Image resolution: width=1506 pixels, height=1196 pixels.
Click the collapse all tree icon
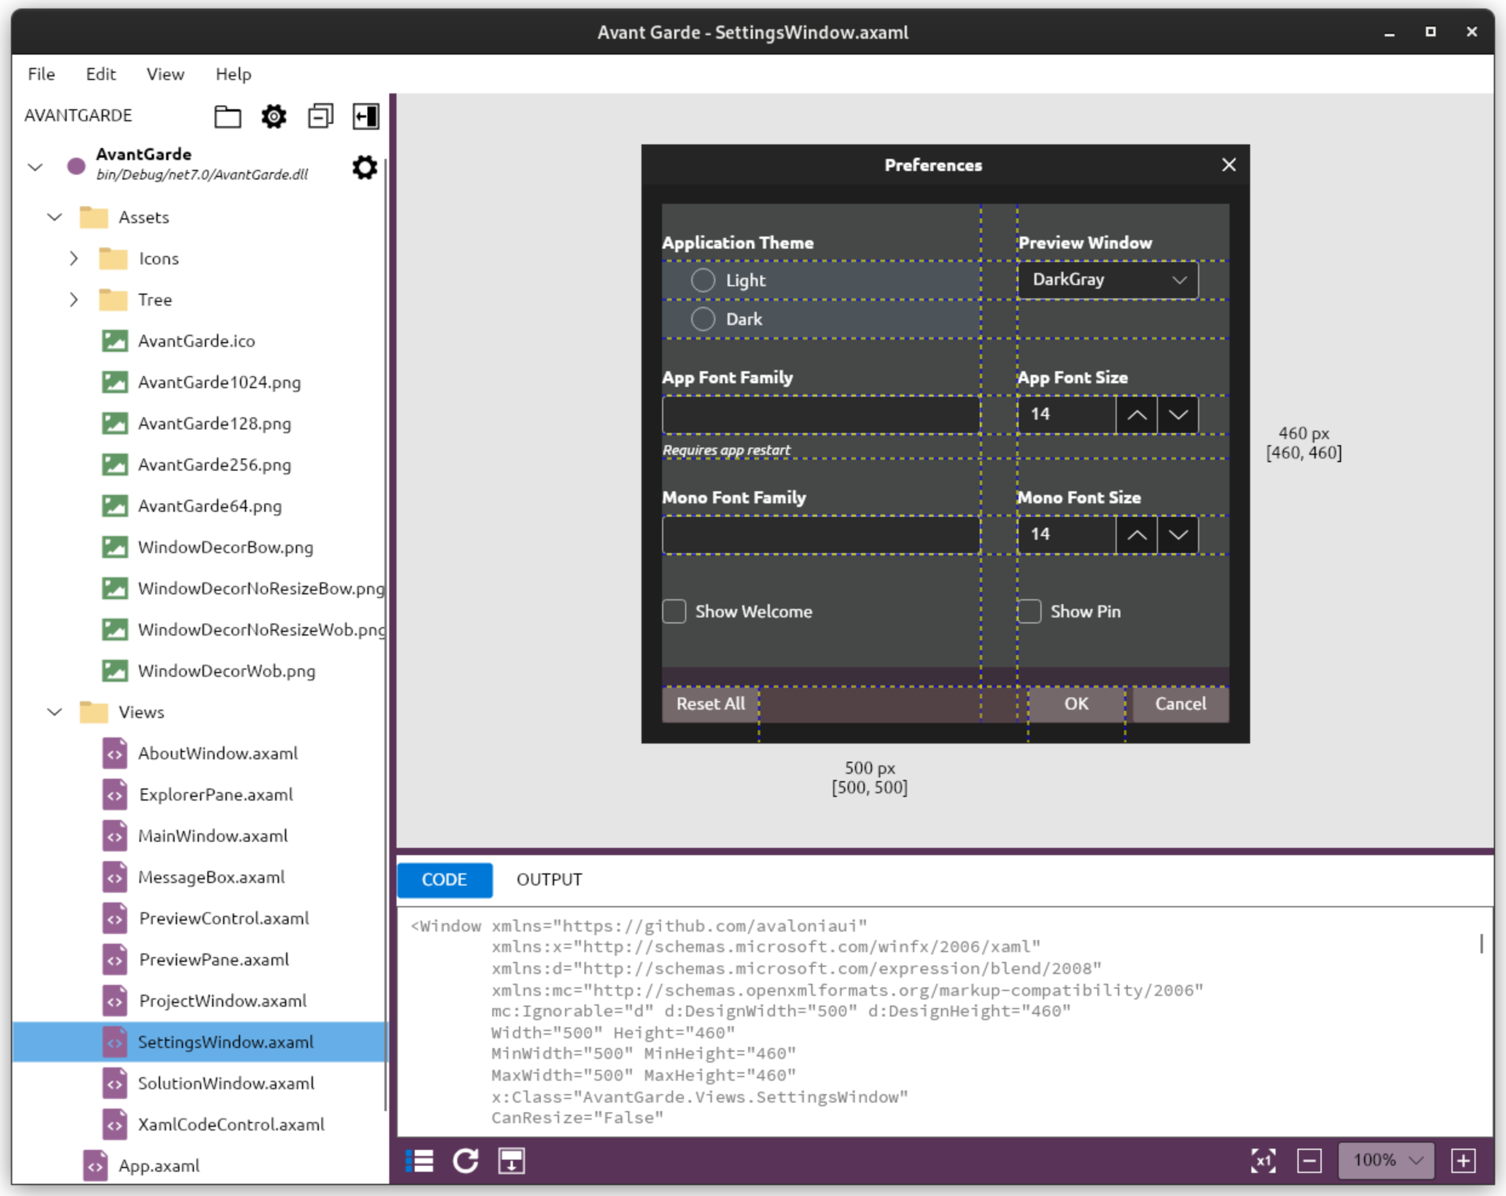[x=321, y=116]
